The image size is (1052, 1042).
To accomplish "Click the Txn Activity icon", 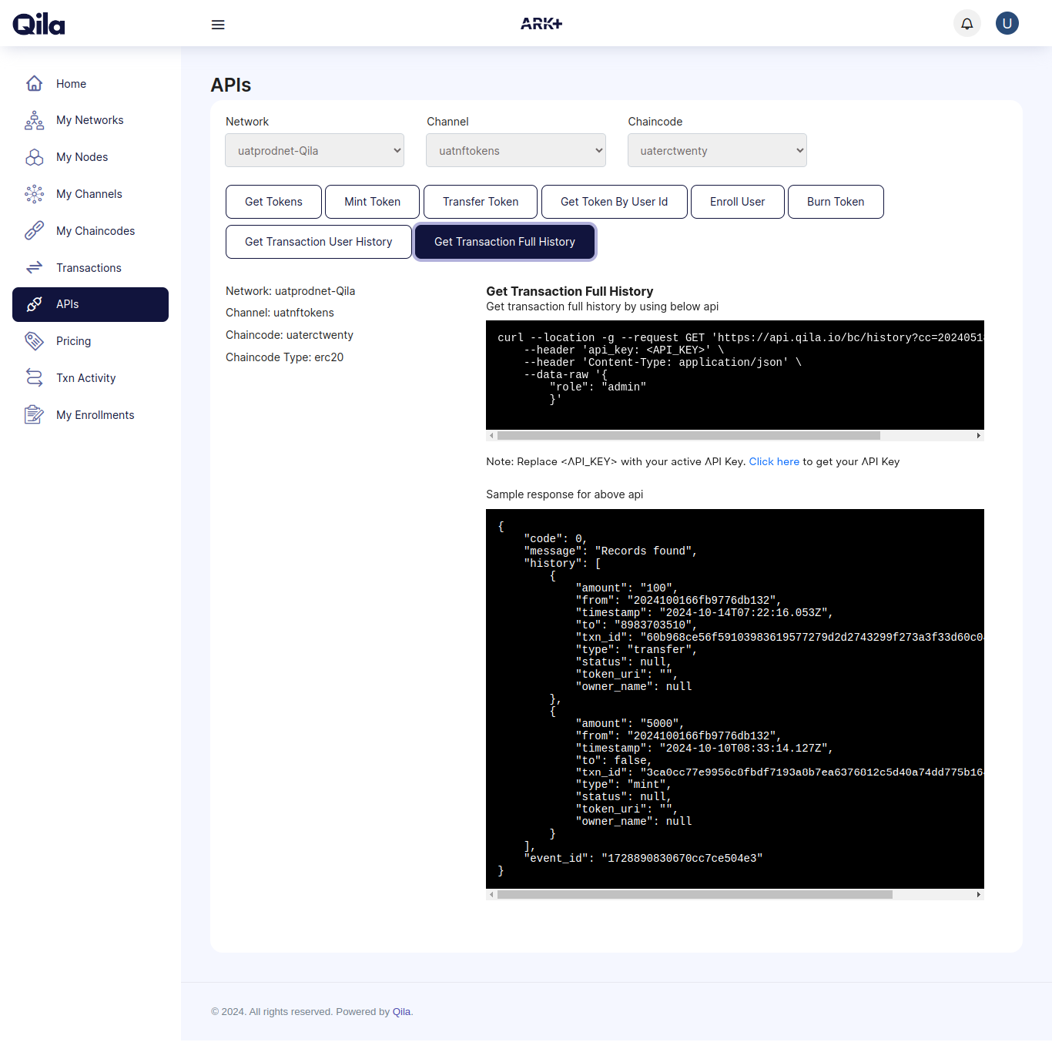I will (35, 377).
